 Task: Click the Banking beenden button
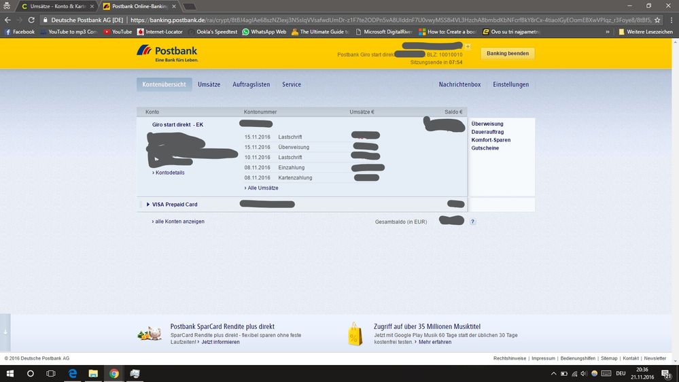pyautogui.click(x=508, y=53)
